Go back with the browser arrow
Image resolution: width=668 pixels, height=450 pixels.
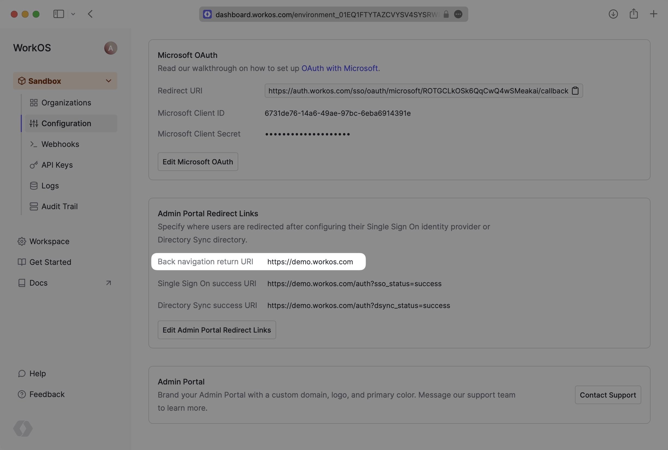[90, 14]
